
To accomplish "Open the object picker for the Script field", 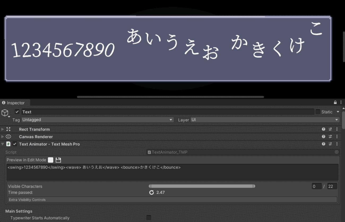I will click(337, 152).
